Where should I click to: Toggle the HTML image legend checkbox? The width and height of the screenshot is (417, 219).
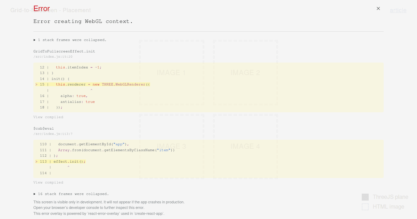pos(365,207)
